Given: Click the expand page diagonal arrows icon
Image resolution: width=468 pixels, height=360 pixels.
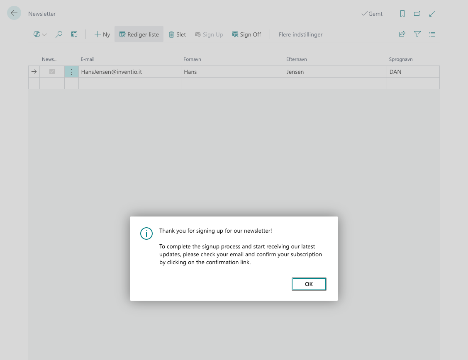Looking at the screenshot, I should 432,14.
